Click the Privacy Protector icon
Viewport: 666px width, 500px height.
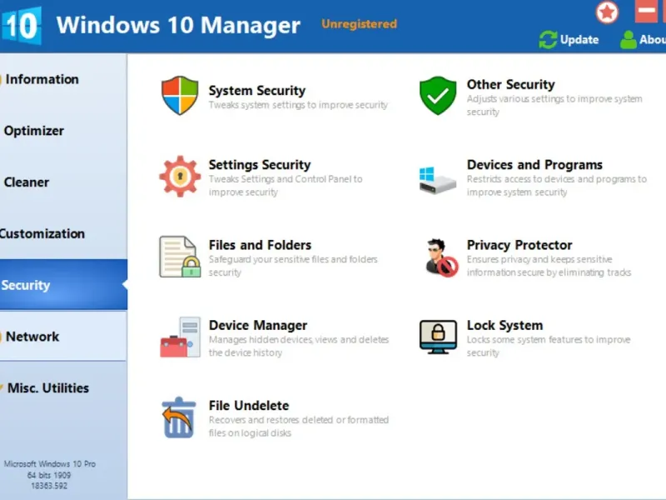point(441,257)
